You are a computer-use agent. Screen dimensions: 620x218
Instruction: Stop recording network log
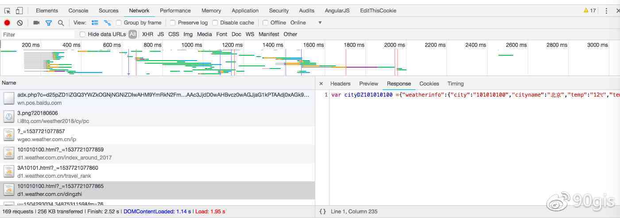tap(7, 23)
